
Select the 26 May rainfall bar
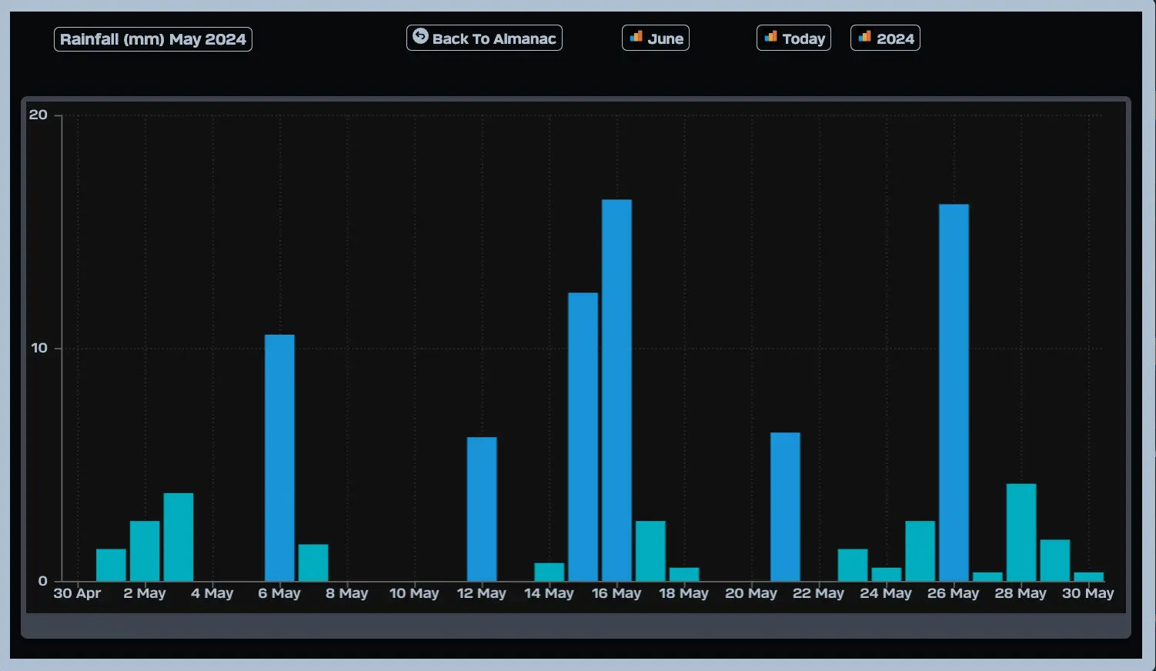954,392
